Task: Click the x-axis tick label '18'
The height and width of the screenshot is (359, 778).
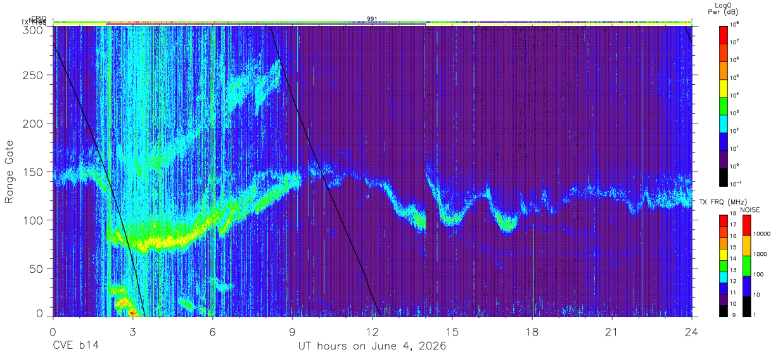Action: pos(532,332)
